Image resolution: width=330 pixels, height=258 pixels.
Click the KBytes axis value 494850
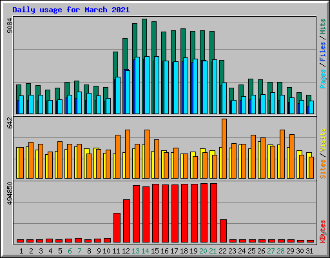pos(10,193)
